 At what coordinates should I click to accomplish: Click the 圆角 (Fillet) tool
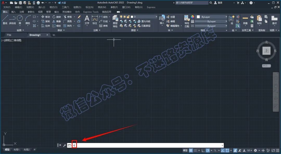point(68,21)
